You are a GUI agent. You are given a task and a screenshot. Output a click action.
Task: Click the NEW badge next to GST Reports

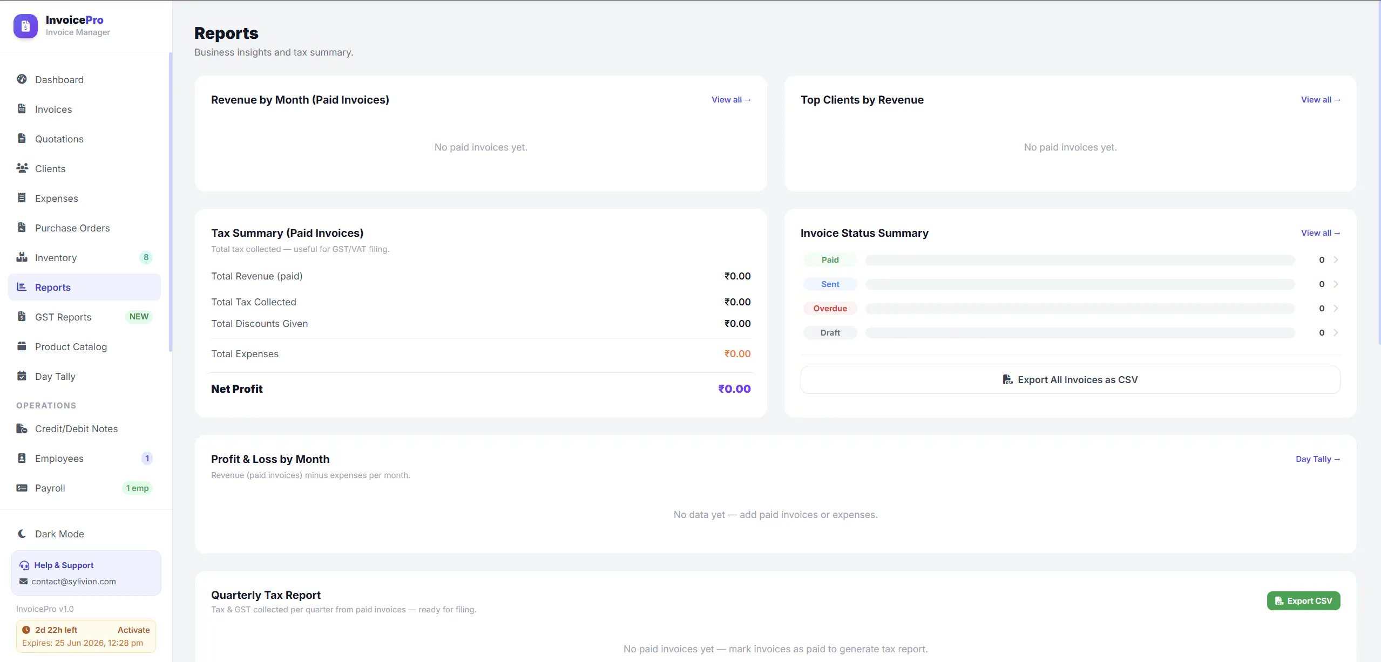[x=139, y=317]
